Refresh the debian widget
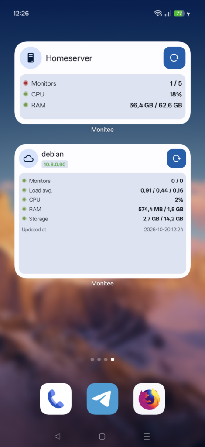This screenshot has width=205, height=447. tap(177, 158)
